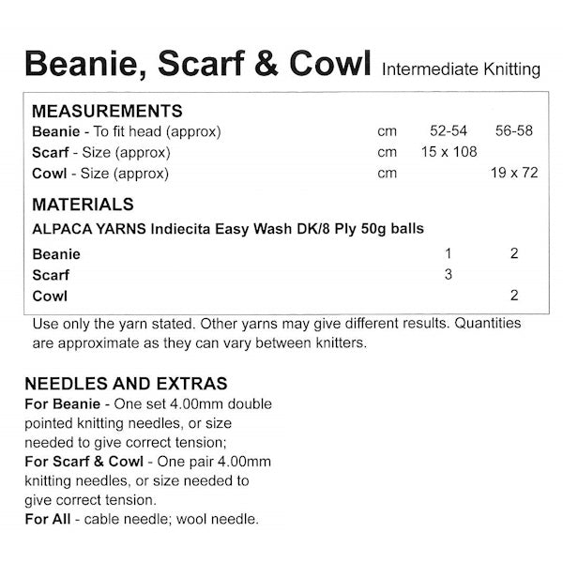
Task: Click the Scarf label under Materials
Action: coord(51,276)
